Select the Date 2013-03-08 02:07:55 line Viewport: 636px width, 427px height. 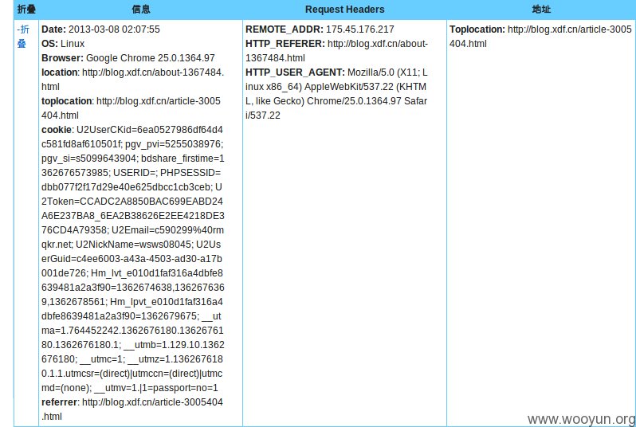100,29
